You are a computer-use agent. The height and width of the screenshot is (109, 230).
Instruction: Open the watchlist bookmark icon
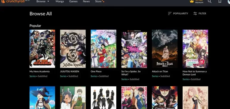220,1
